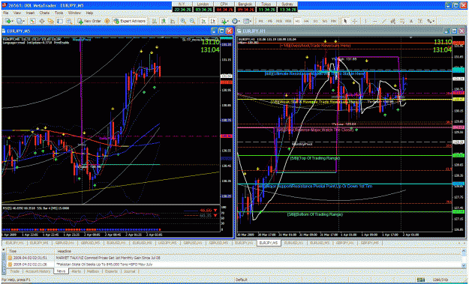This screenshot has width=469, height=284.
Task: Select the horizontal line tool
Action: 375,21
